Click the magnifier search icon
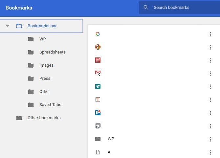This screenshot has height=158, width=220. point(146,8)
